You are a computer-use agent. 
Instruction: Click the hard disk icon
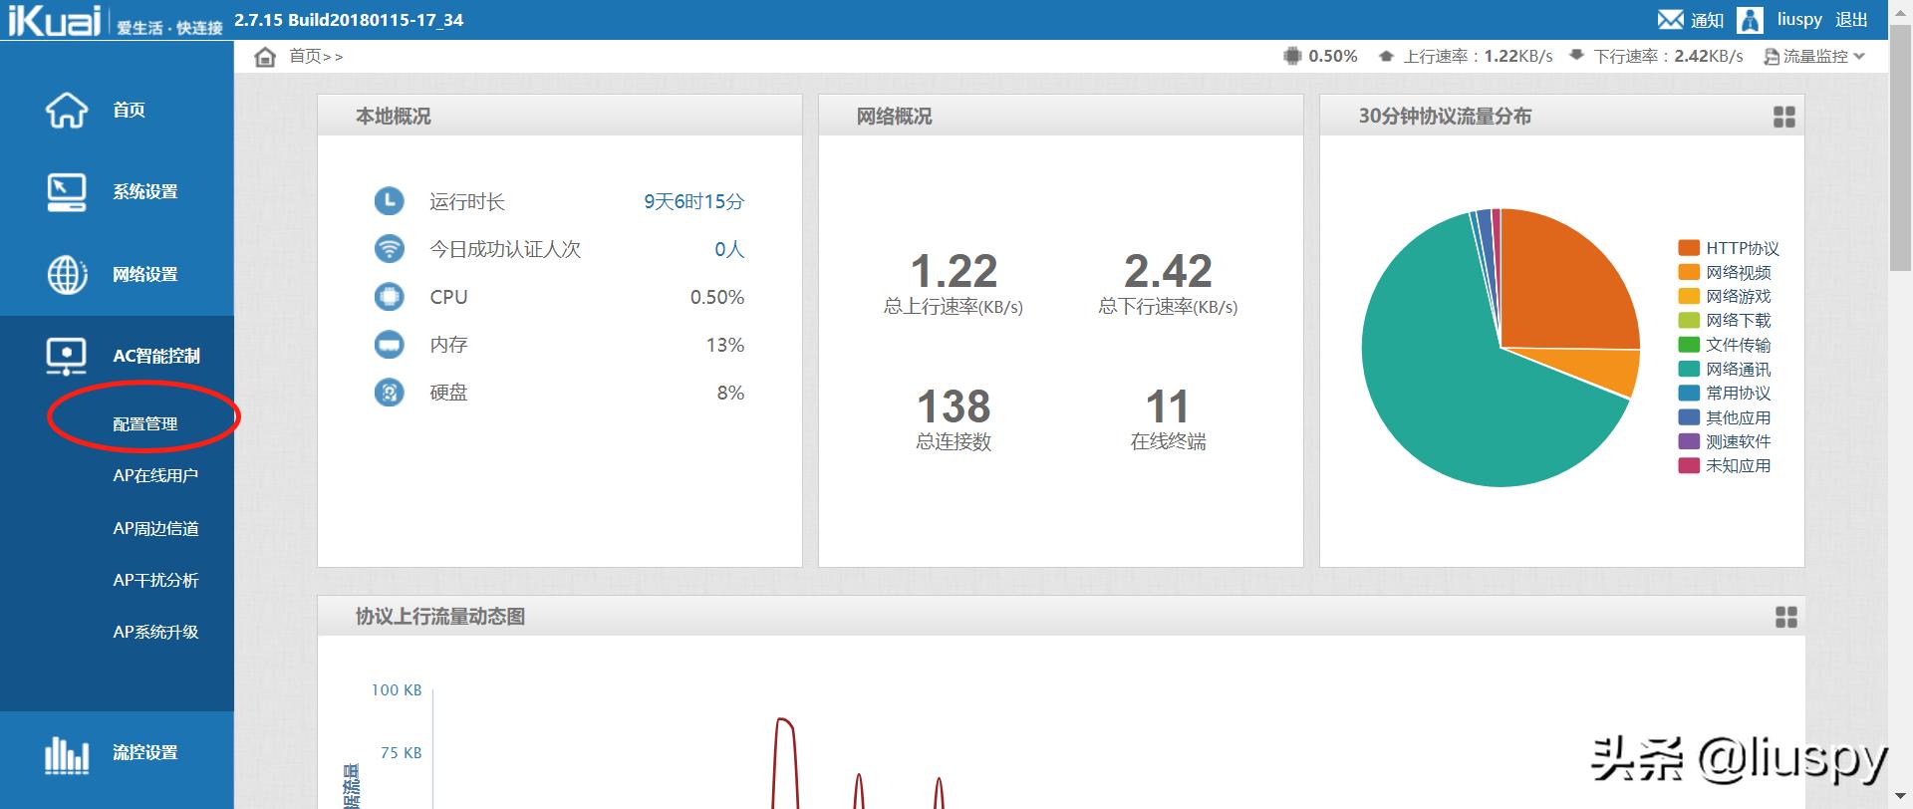pyautogui.click(x=389, y=393)
